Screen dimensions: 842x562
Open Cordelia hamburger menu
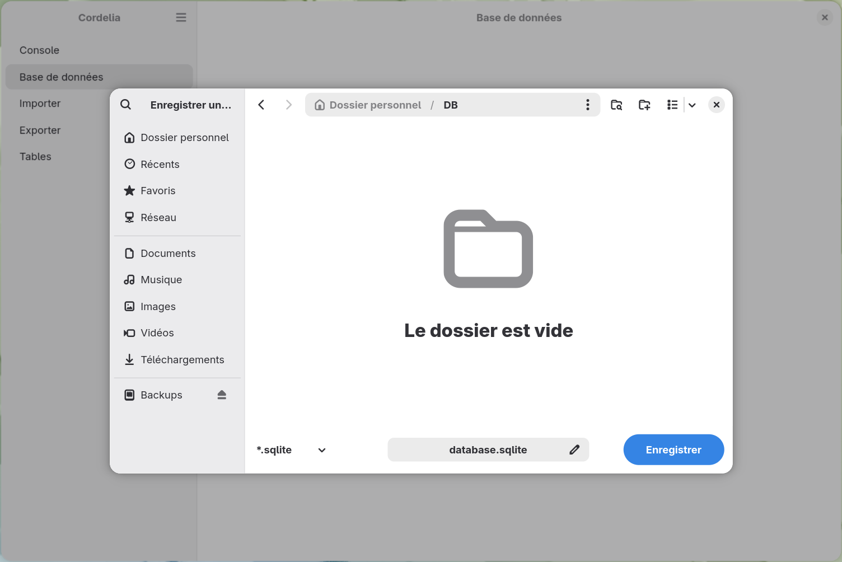coord(181,17)
